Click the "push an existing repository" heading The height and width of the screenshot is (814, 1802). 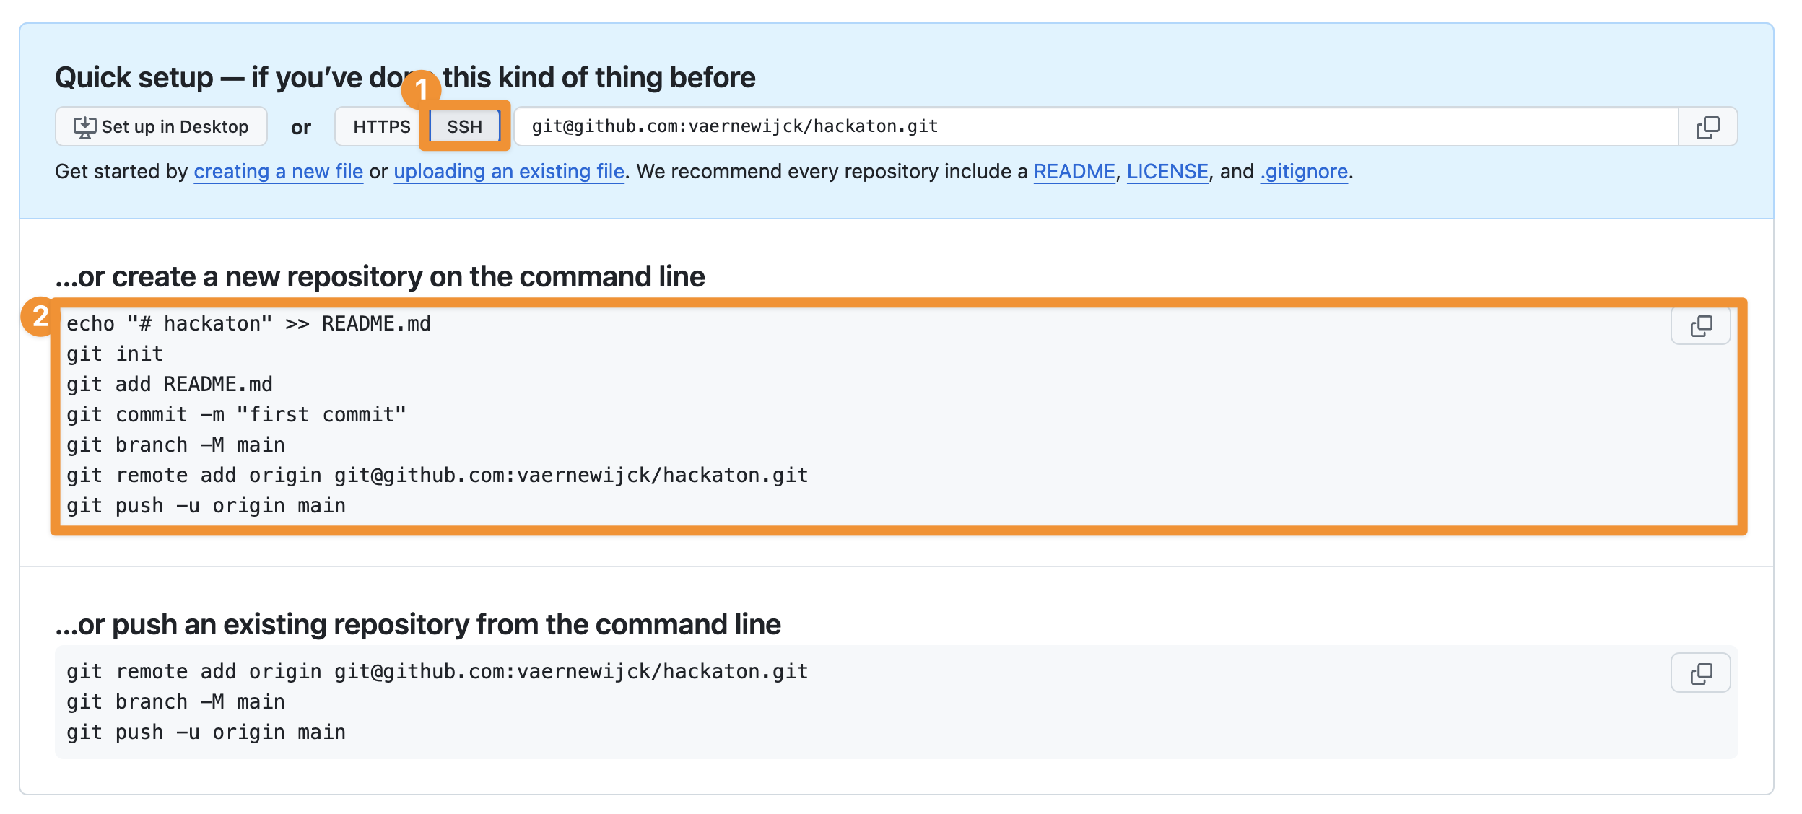[419, 625]
